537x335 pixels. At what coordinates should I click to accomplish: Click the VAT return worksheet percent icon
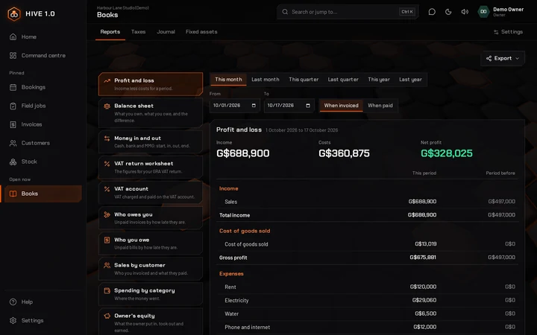pyautogui.click(x=107, y=164)
